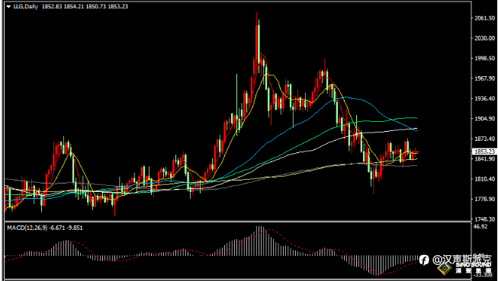Screen dimensions: 498x281
Task: Select the MACD signal value -9.851
Action: pos(75,228)
